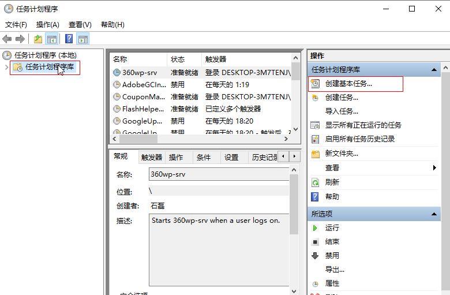Click the 新文件夹 folder icon

[x=316, y=154]
